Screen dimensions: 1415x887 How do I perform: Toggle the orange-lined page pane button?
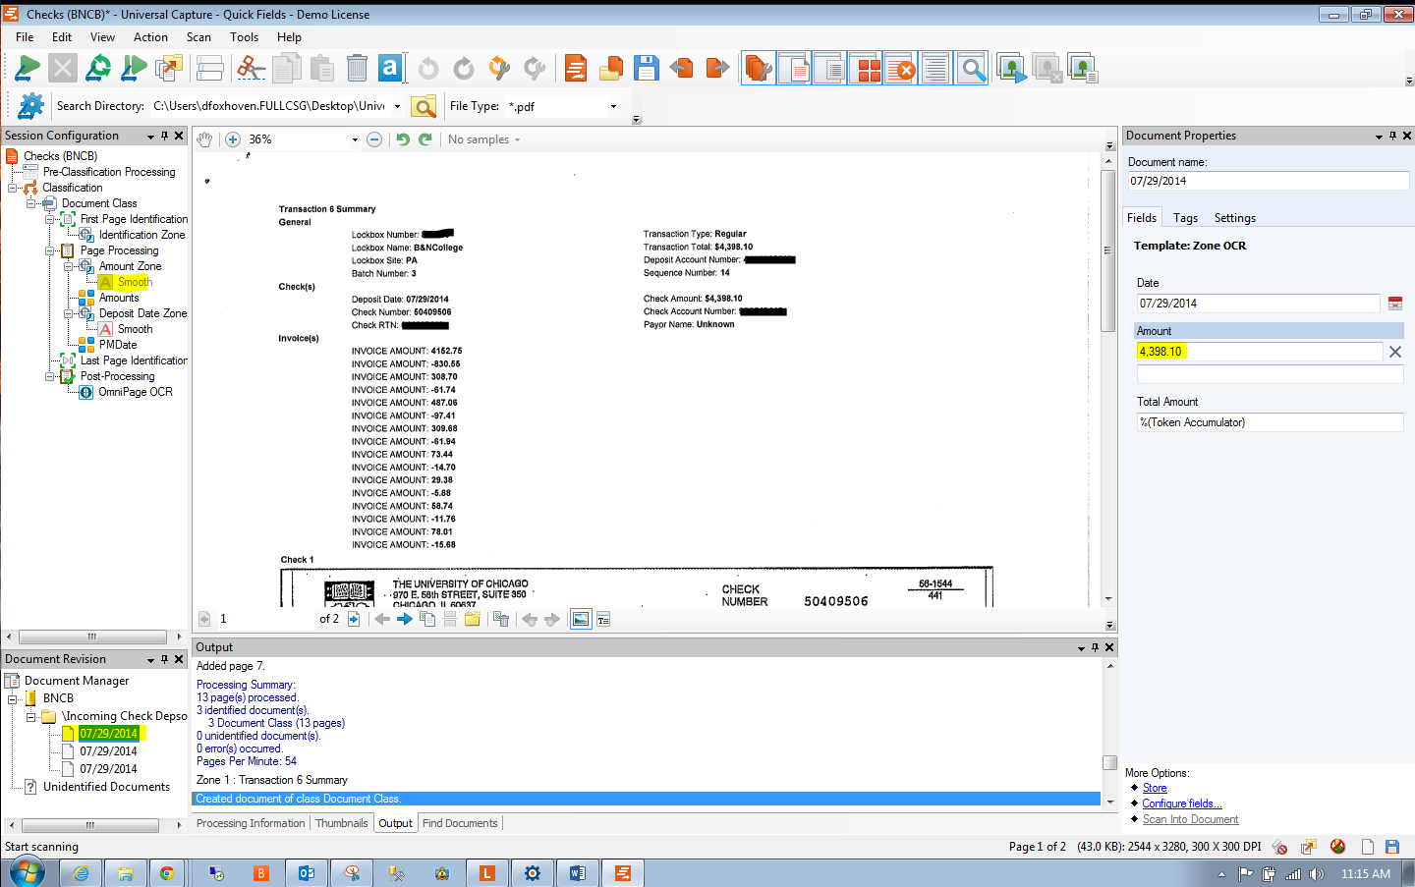tap(794, 68)
